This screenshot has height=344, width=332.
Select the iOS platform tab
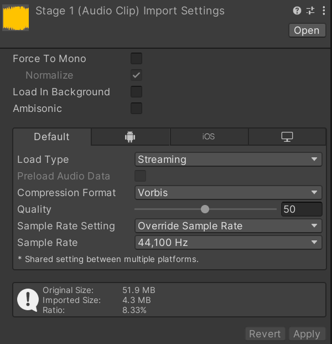[x=208, y=137]
